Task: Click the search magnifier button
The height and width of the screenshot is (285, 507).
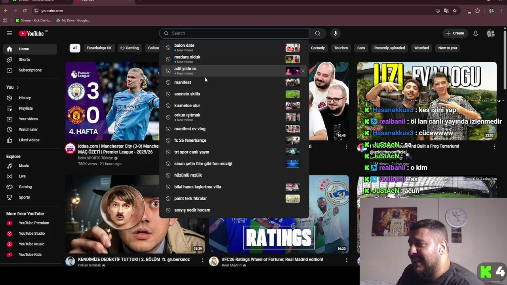Action: pyautogui.click(x=317, y=33)
